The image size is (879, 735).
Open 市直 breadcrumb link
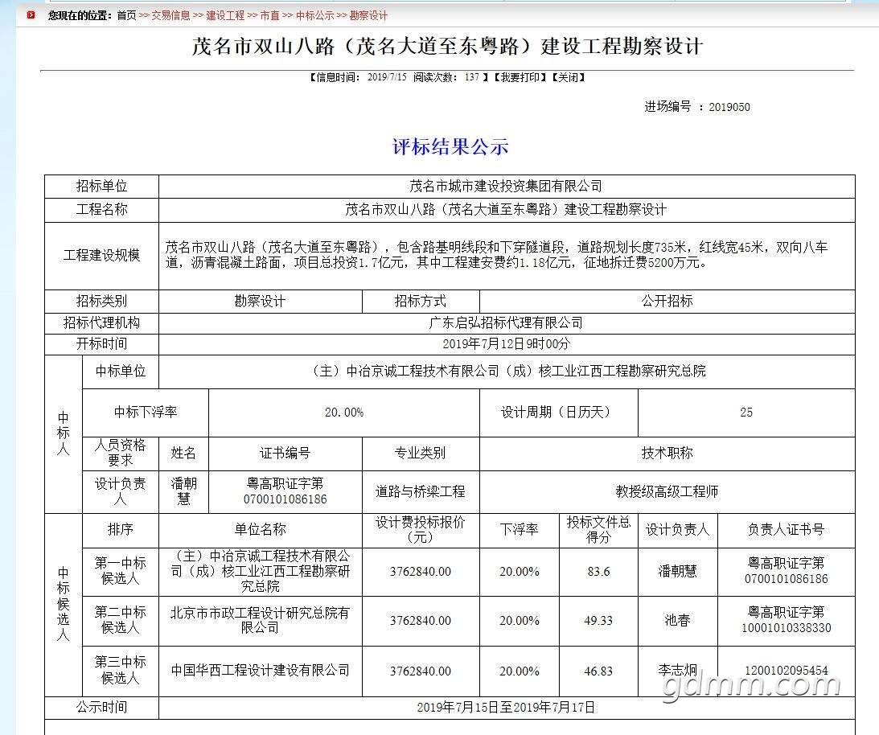coord(269,16)
